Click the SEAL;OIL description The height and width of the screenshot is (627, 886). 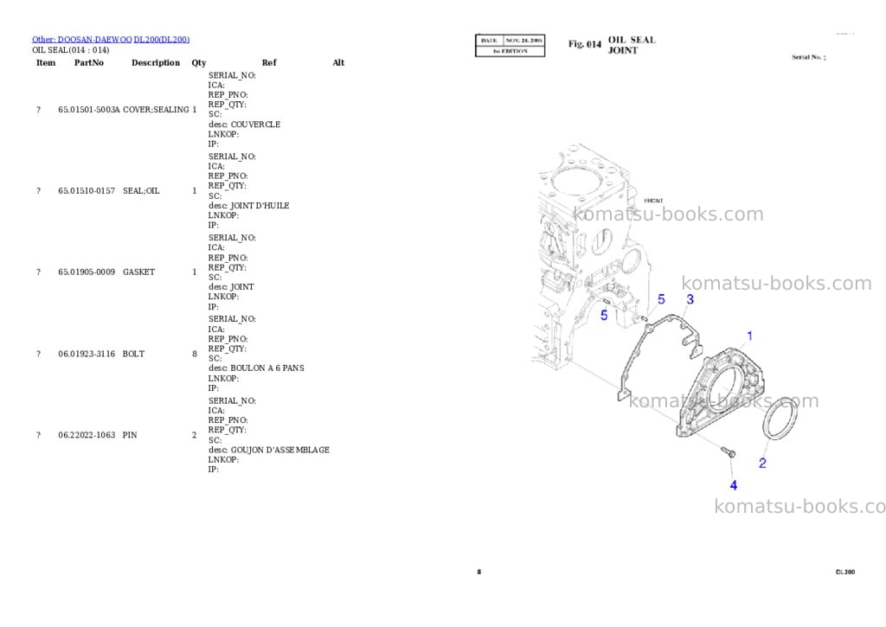click(x=141, y=191)
